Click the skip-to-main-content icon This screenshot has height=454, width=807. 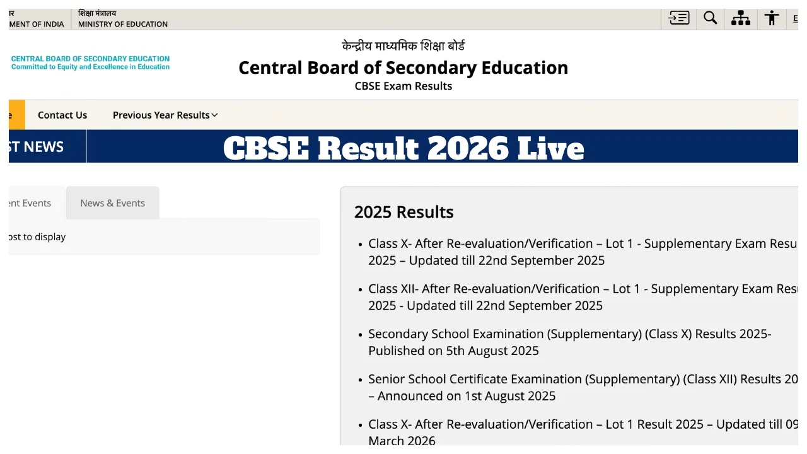(x=678, y=18)
